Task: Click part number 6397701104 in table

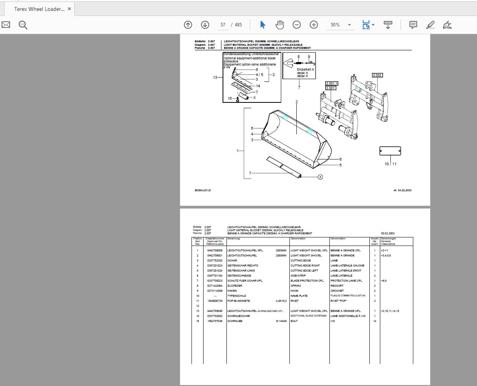Action: point(215,276)
